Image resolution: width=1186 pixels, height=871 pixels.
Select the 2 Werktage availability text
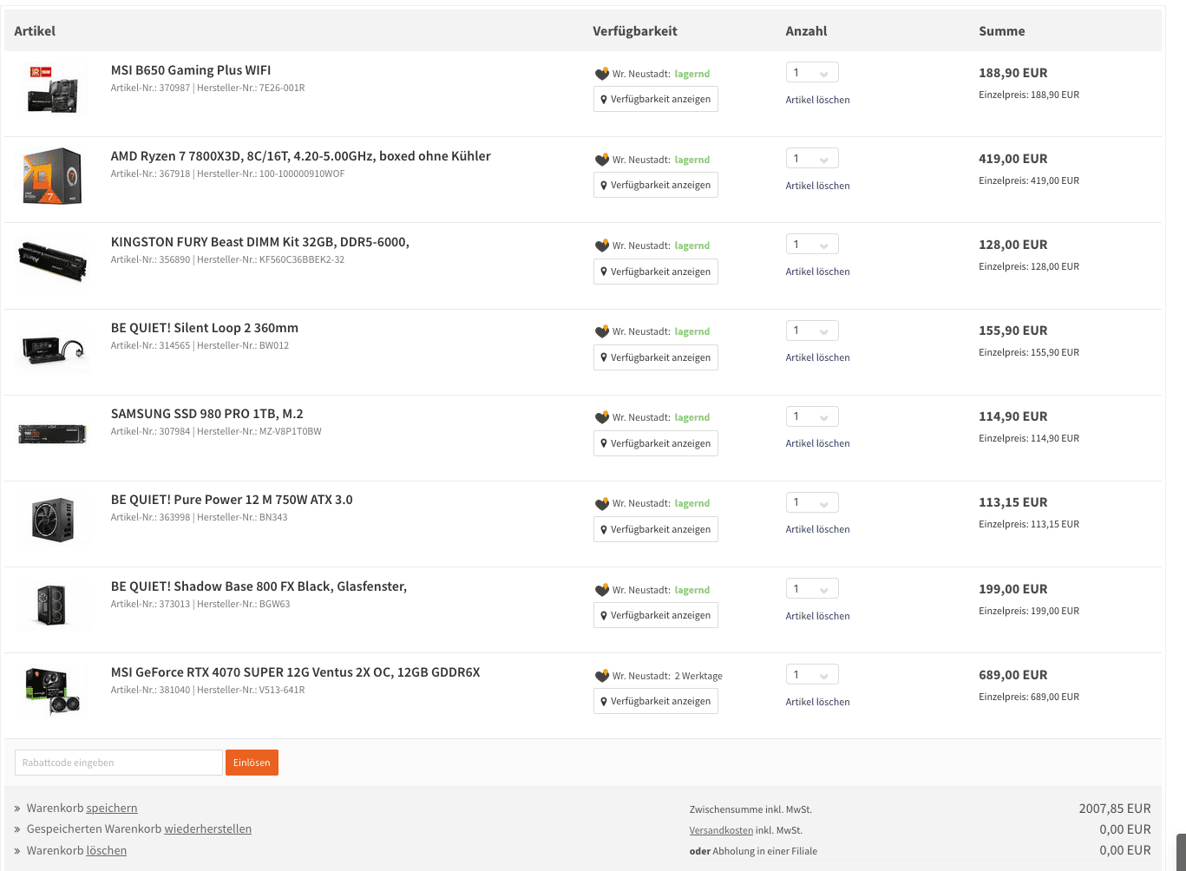698,676
